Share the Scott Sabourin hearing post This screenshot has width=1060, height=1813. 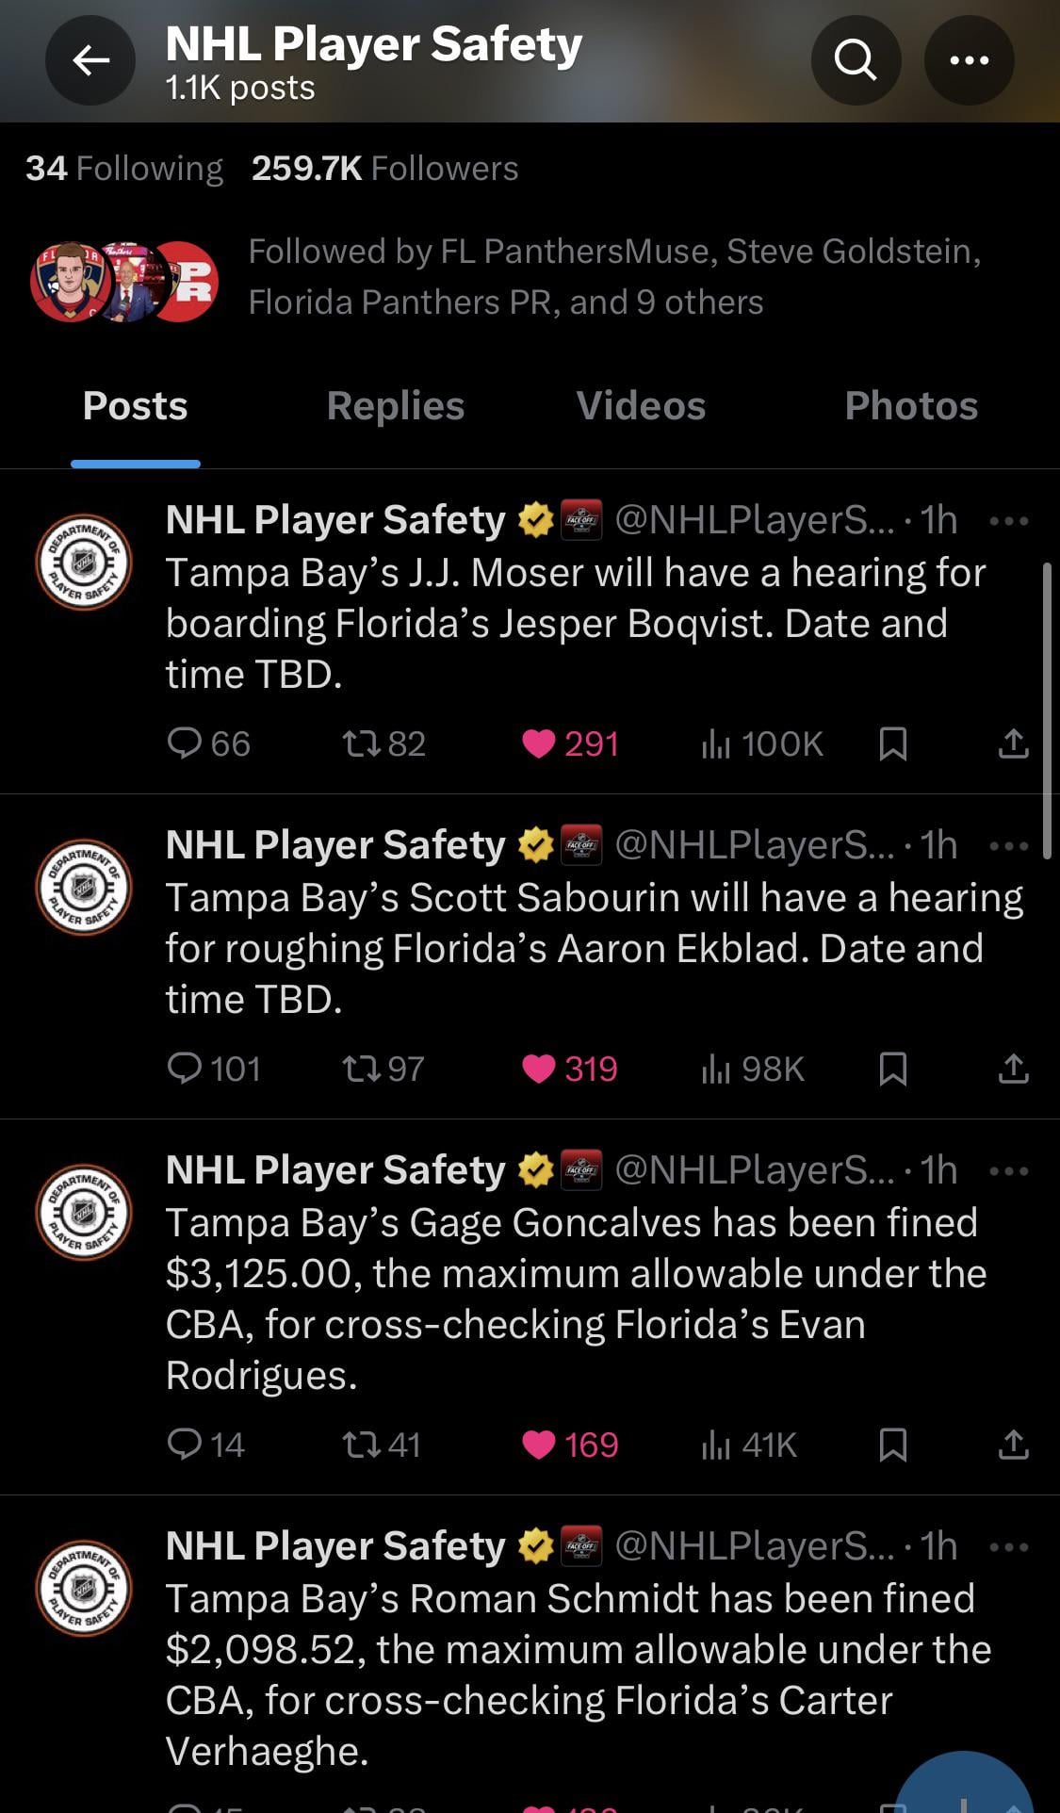(1013, 1070)
